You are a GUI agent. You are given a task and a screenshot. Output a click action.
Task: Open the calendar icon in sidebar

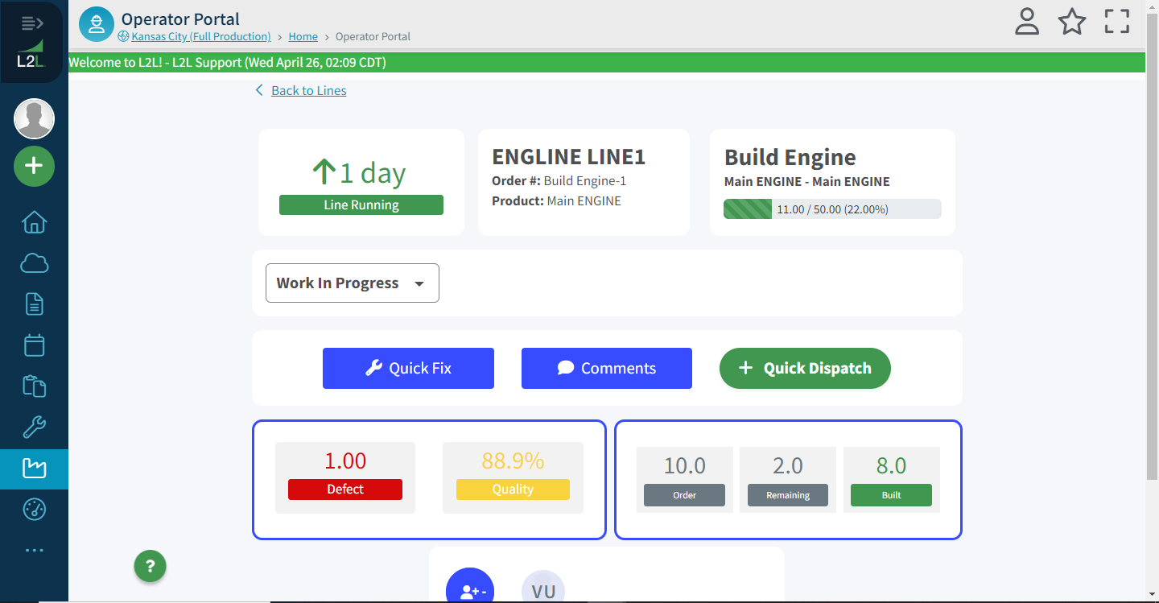coord(34,345)
